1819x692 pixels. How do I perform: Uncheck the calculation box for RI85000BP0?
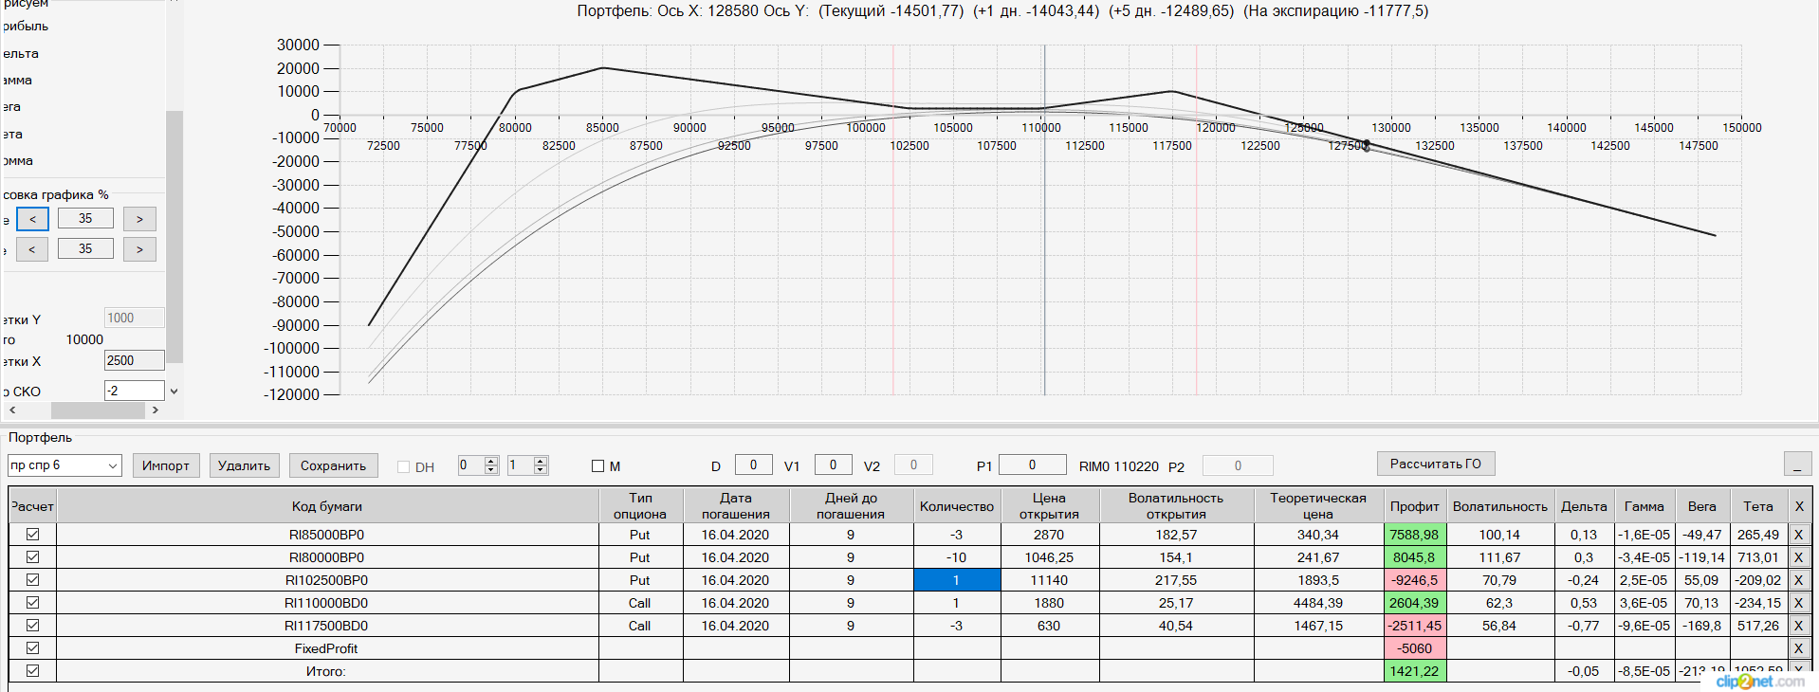point(33,535)
